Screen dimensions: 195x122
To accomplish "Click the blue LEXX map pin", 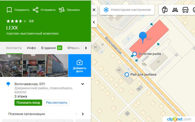I will (x=143, y=37).
